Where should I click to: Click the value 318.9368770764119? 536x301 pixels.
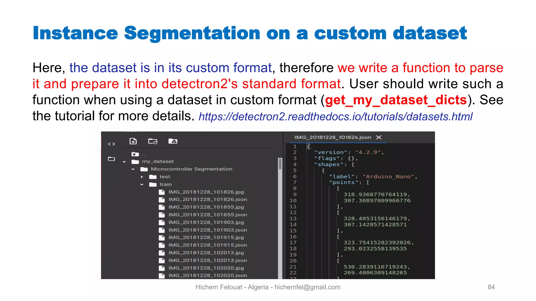[x=375, y=194]
